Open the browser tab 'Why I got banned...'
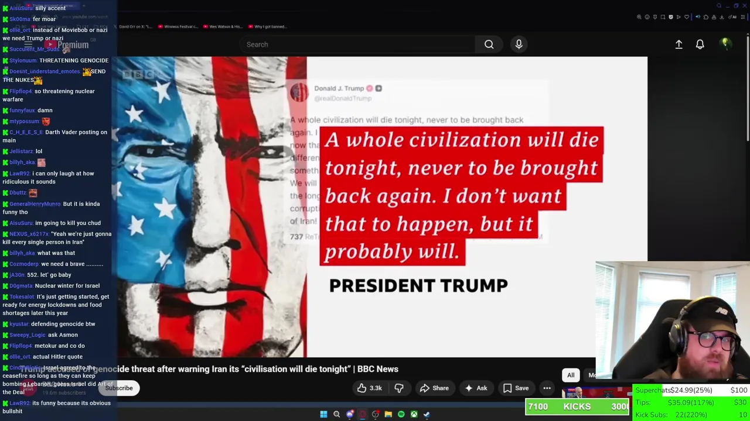Screen dimensions: 750x421 point(267,26)
